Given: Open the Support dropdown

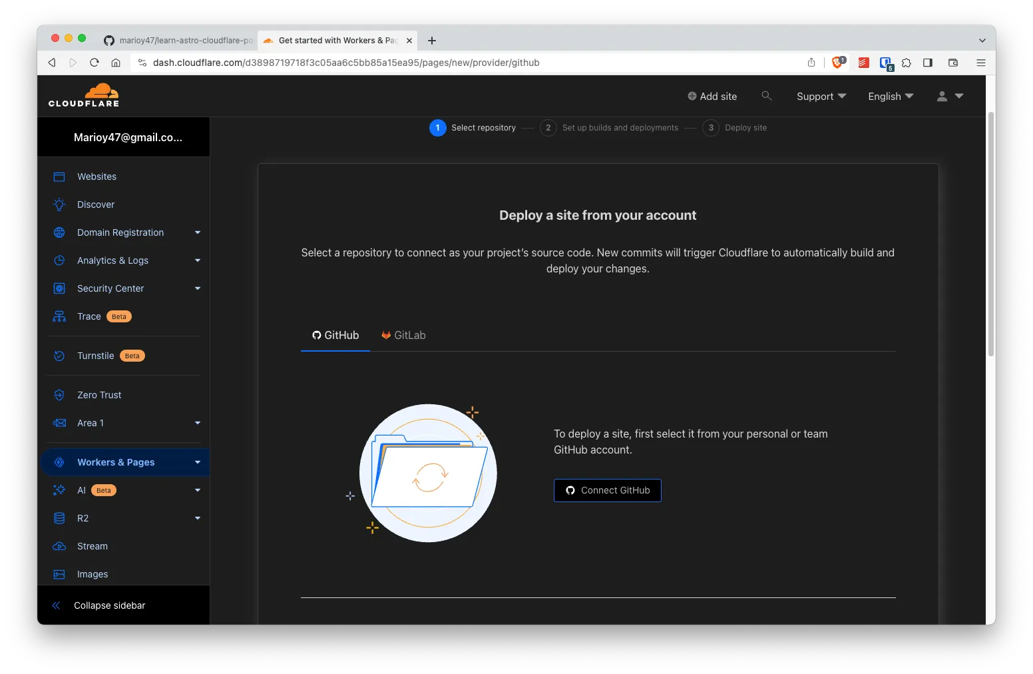Looking at the screenshot, I should click(821, 97).
